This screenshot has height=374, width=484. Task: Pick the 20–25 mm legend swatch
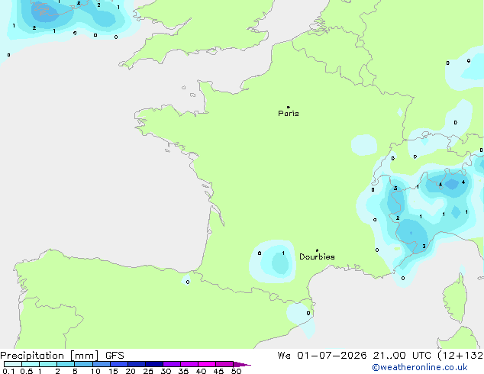tap(137, 364)
